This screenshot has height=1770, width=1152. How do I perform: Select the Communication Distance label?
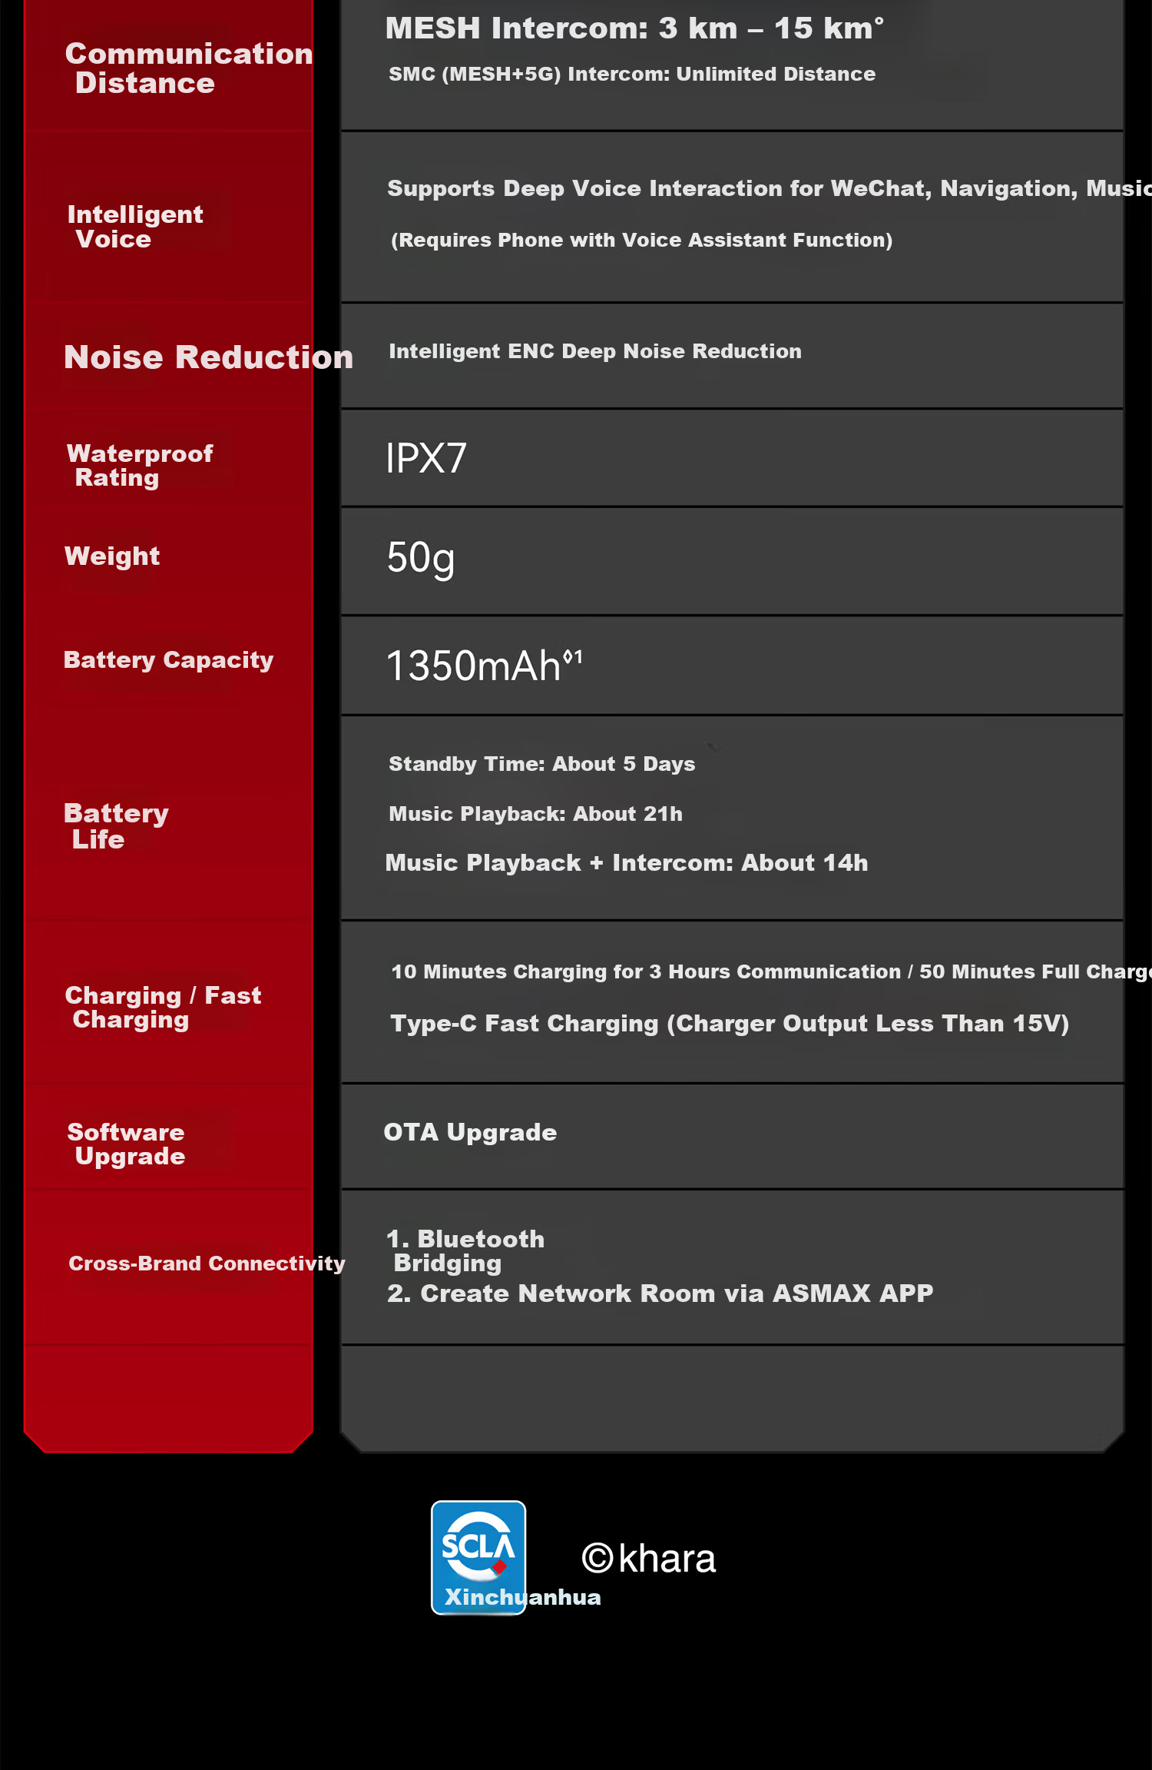click(x=189, y=68)
